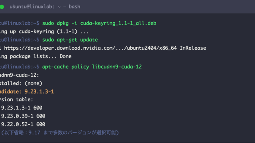Click version table row '9.23.1.3-1 600'

click(22, 108)
